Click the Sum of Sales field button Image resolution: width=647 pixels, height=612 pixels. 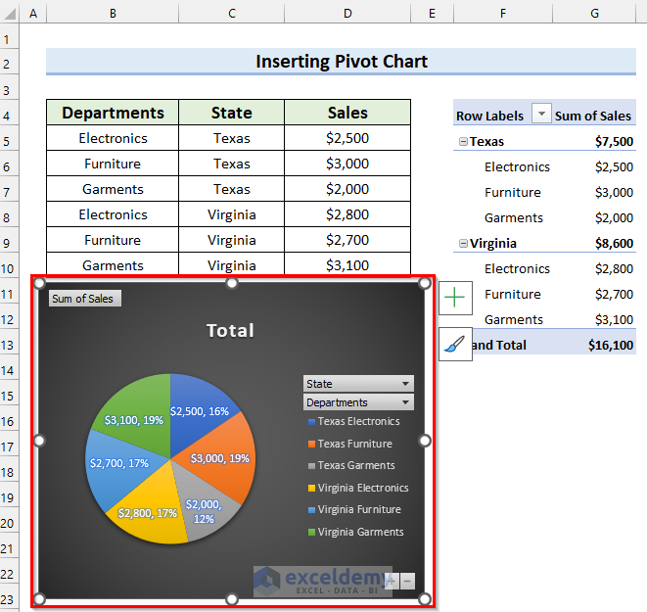tap(84, 299)
